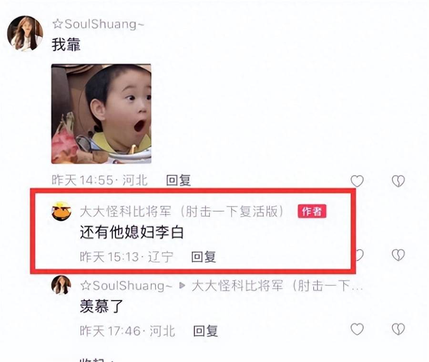The height and width of the screenshot is (362, 429).
Task: Reply to the 昨天 14:55 河北 comment
Action: (178, 180)
